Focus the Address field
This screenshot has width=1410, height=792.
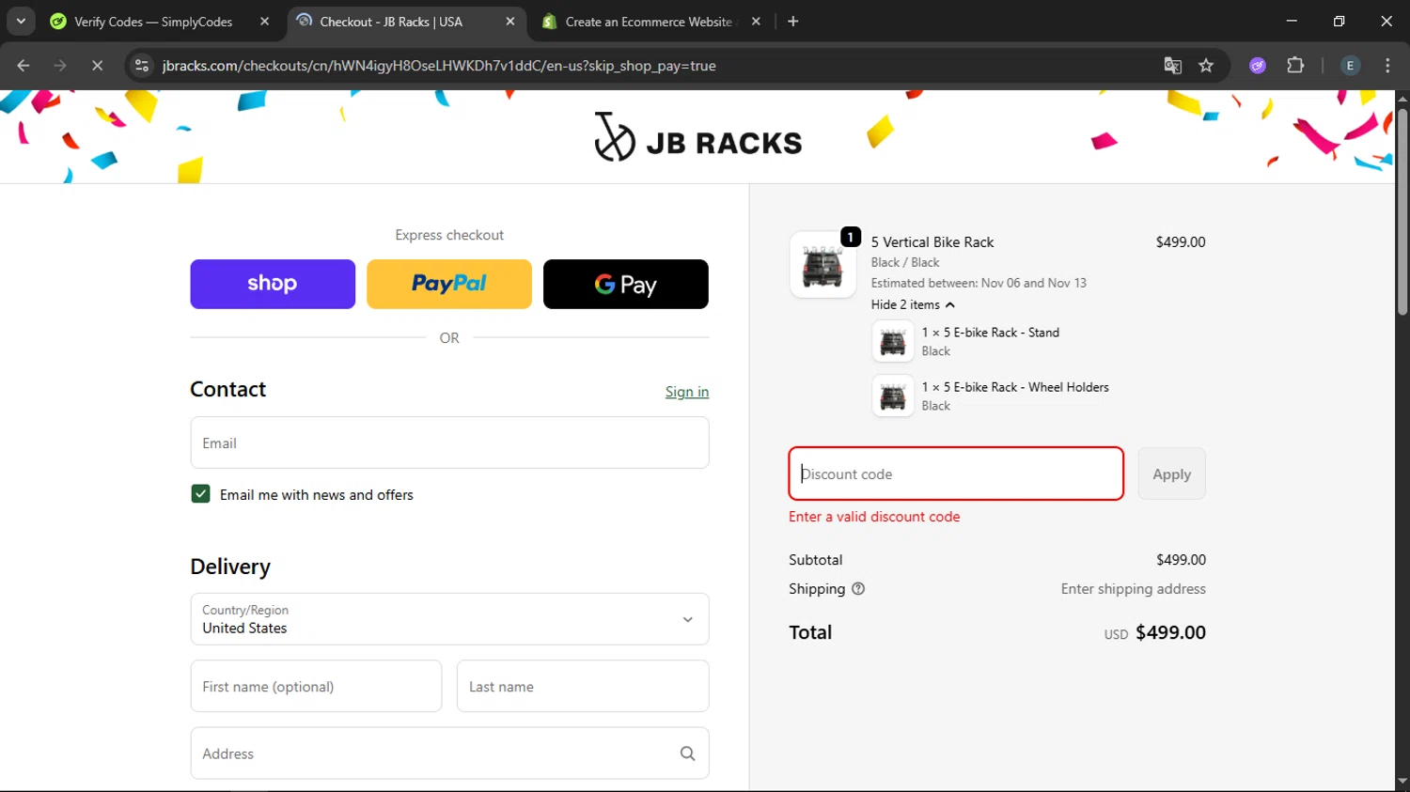449,753
